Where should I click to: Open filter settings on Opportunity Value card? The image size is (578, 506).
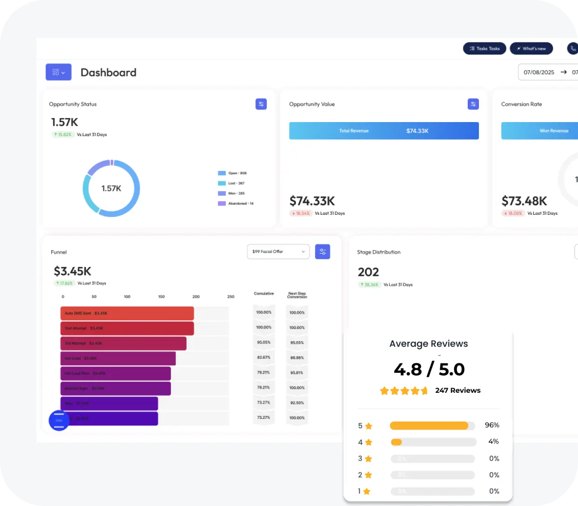[473, 104]
